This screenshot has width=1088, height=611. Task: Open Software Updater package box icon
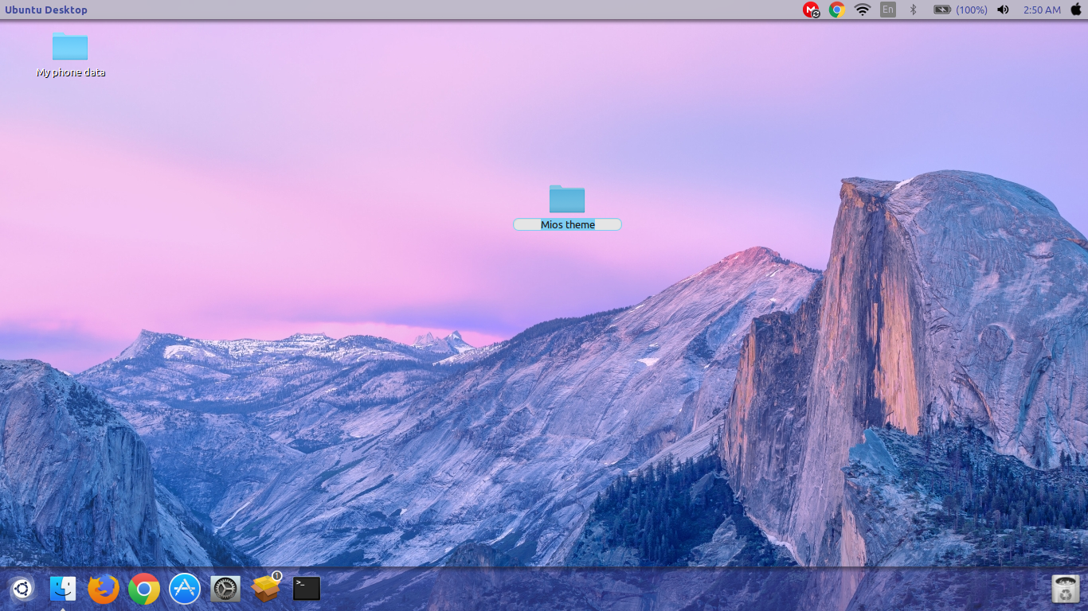(266, 587)
